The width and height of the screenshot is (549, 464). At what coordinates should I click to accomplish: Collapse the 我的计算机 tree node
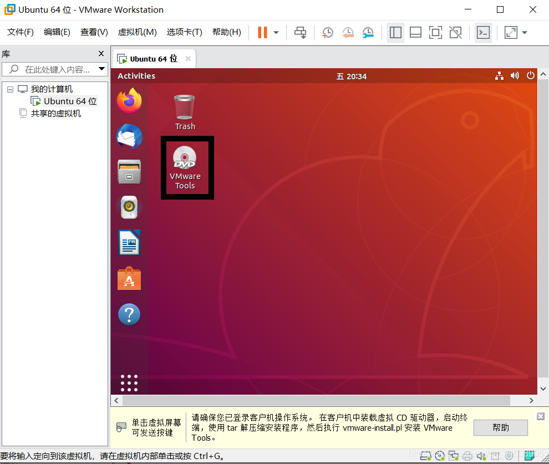(11, 90)
